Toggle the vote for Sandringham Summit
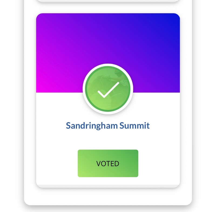 pyautogui.click(x=108, y=163)
